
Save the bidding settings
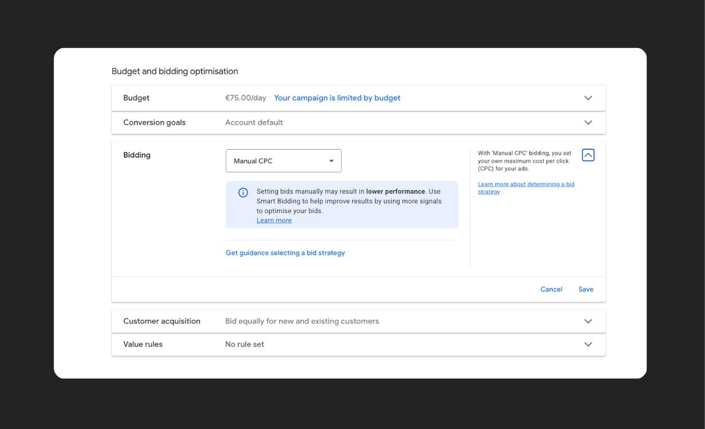586,289
